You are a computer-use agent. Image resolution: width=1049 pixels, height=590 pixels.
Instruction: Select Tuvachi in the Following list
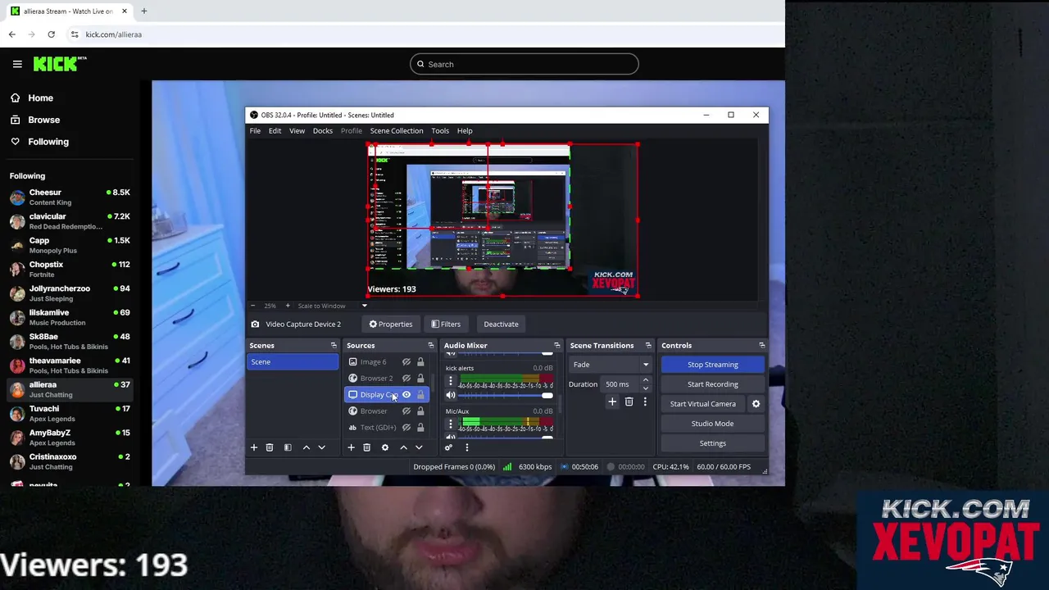[x=70, y=413]
